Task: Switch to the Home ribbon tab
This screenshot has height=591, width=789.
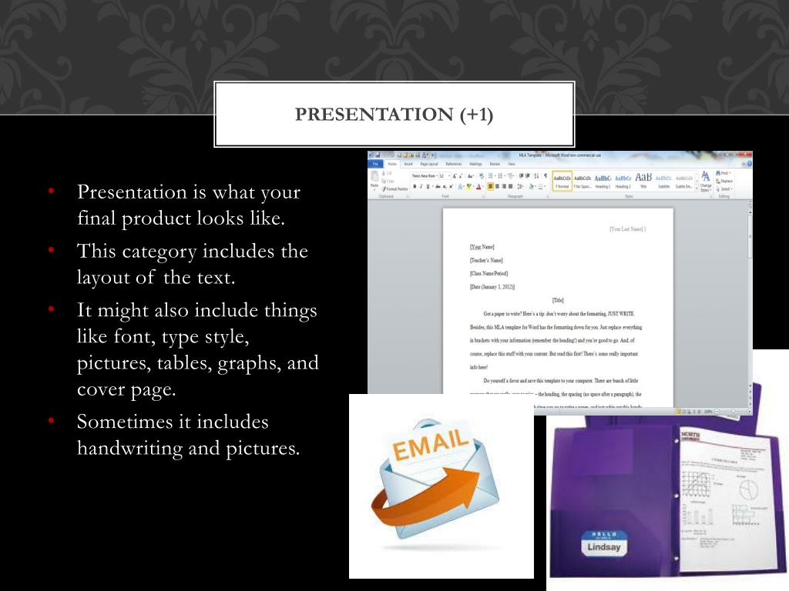Action: point(392,164)
